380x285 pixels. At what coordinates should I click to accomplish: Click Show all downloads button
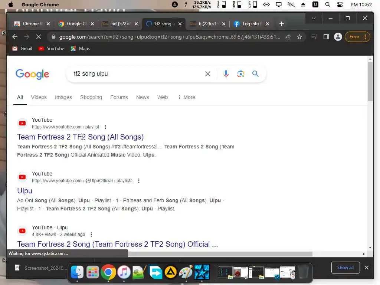345,268
